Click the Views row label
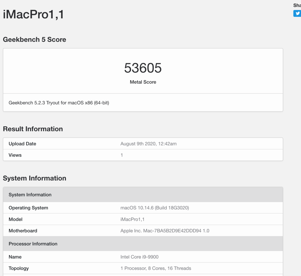 (x=15, y=155)
